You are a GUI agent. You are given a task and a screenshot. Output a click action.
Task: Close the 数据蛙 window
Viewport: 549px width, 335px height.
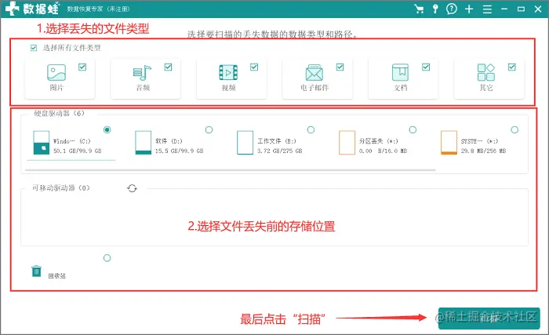pos(538,9)
